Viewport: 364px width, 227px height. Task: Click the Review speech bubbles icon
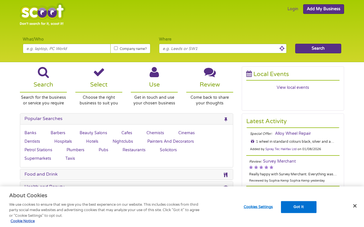(x=210, y=72)
